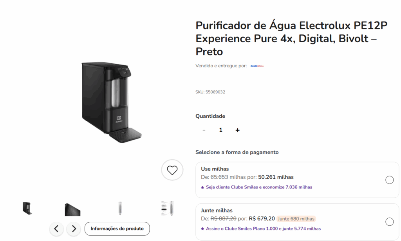Select second thumbnail showing drip tray closeup
Screen dimensions: 401x241
click(x=72, y=209)
